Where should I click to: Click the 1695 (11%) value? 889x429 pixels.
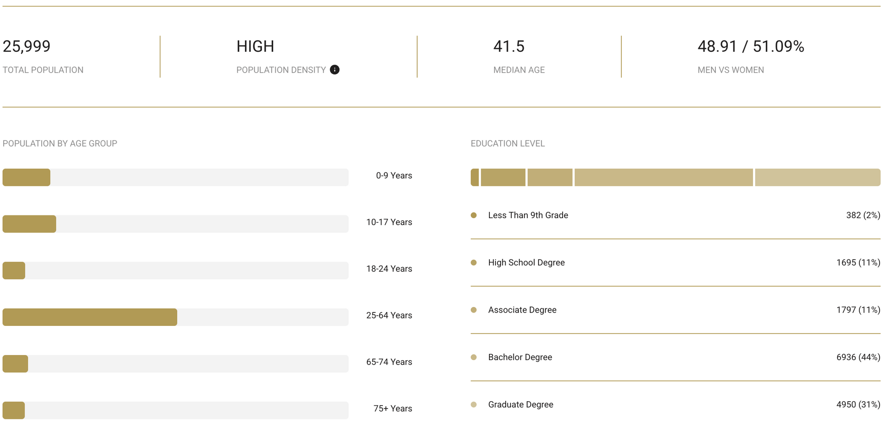[858, 263]
